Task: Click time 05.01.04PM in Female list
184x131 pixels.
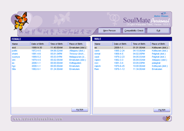Action: click(56, 54)
